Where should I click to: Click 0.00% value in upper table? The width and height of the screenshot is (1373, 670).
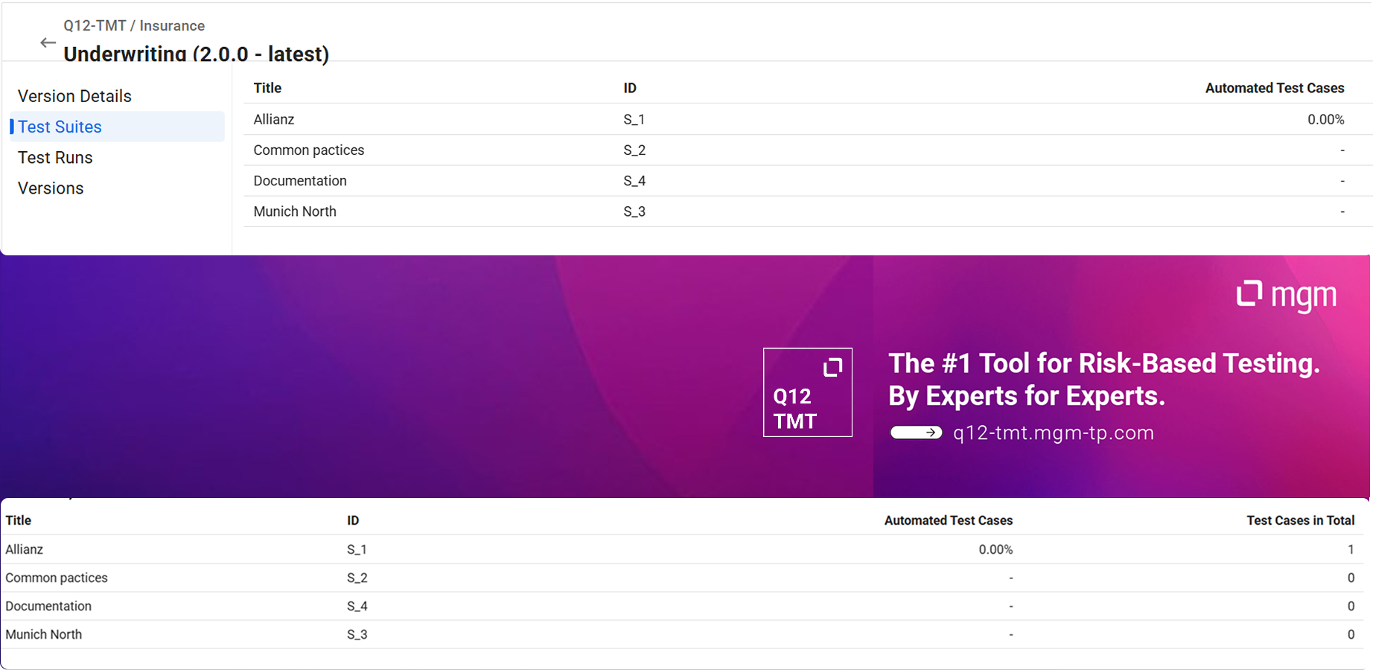[1326, 119]
